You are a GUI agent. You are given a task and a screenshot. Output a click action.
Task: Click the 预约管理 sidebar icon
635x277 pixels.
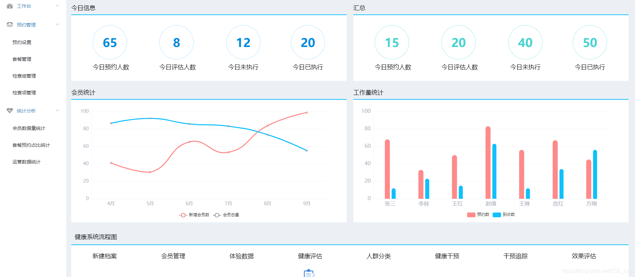point(10,25)
